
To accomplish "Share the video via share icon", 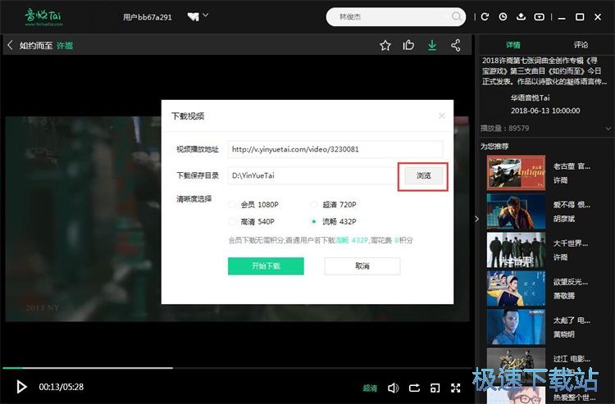I will click(455, 45).
